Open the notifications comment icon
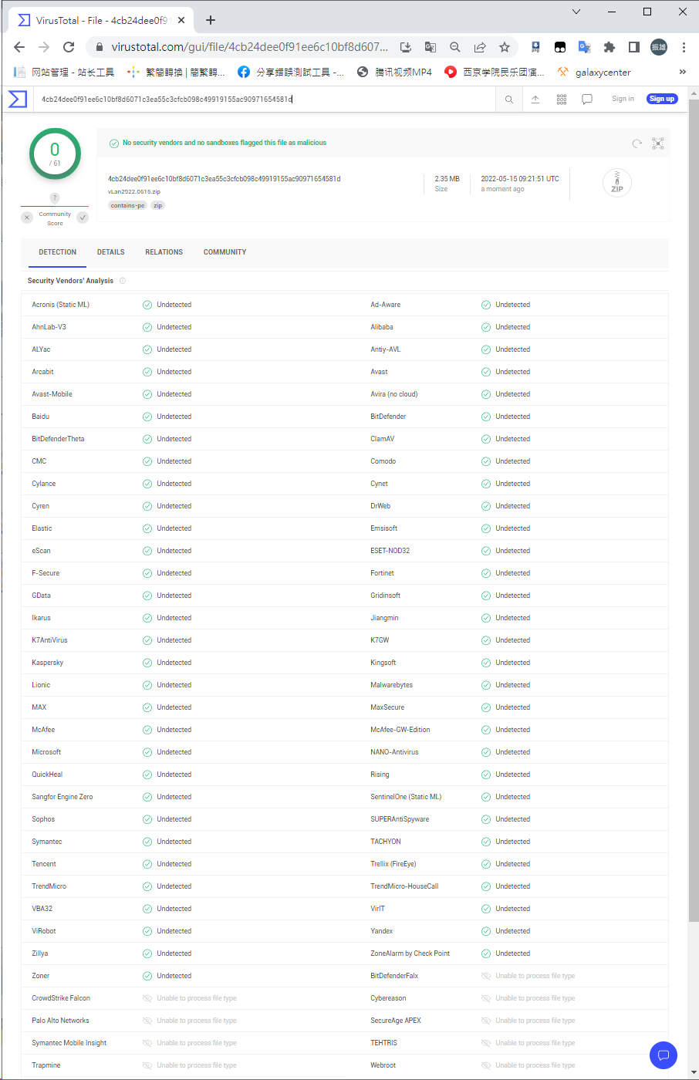699x1080 pixels. point(587,100)
